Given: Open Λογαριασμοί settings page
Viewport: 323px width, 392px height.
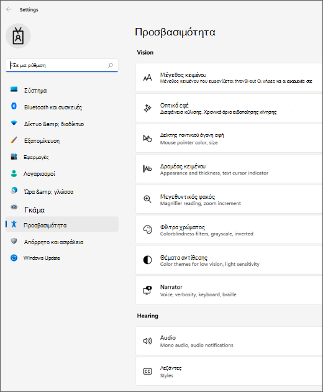Looking at the screenshot, I should click(62, 174).
